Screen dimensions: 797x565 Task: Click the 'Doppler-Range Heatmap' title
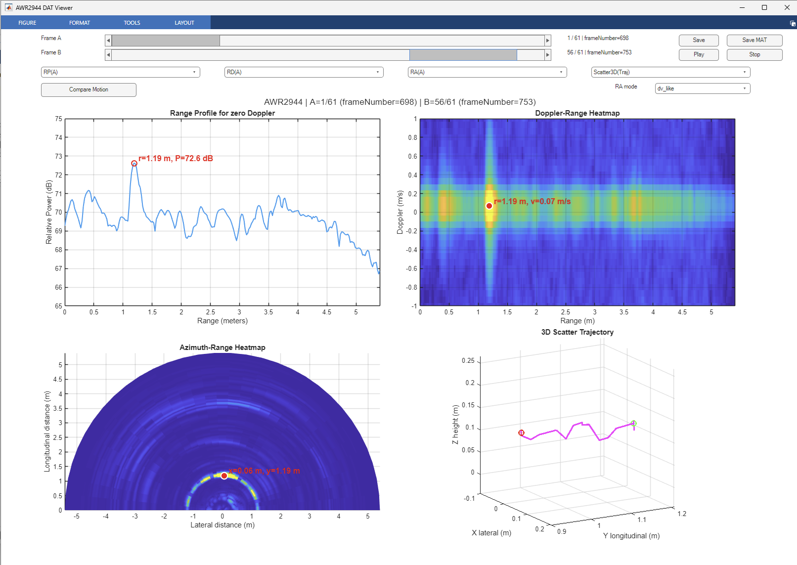pyautogui.click(x=577, y=113)
